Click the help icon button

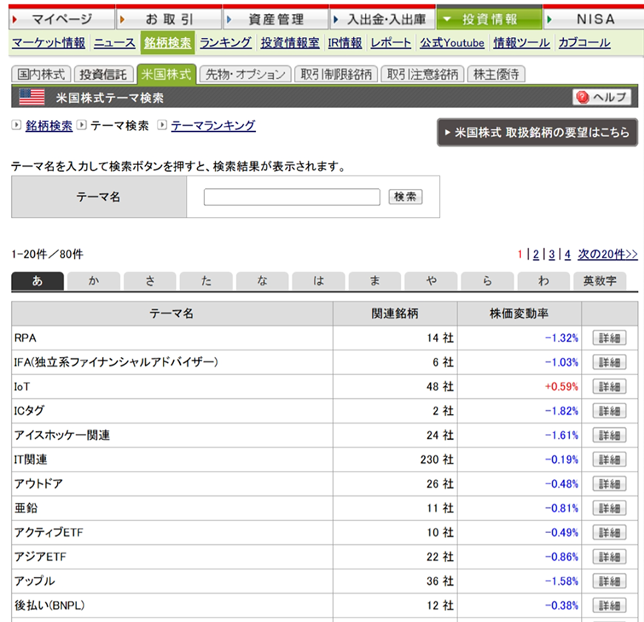pyautogui.click(x=601, y=97)
